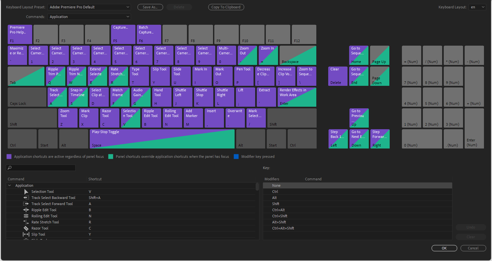Click the T Type Tool key
Image resolution: width=492 pixels, height=261 pixels.
(x=140, y=76)
